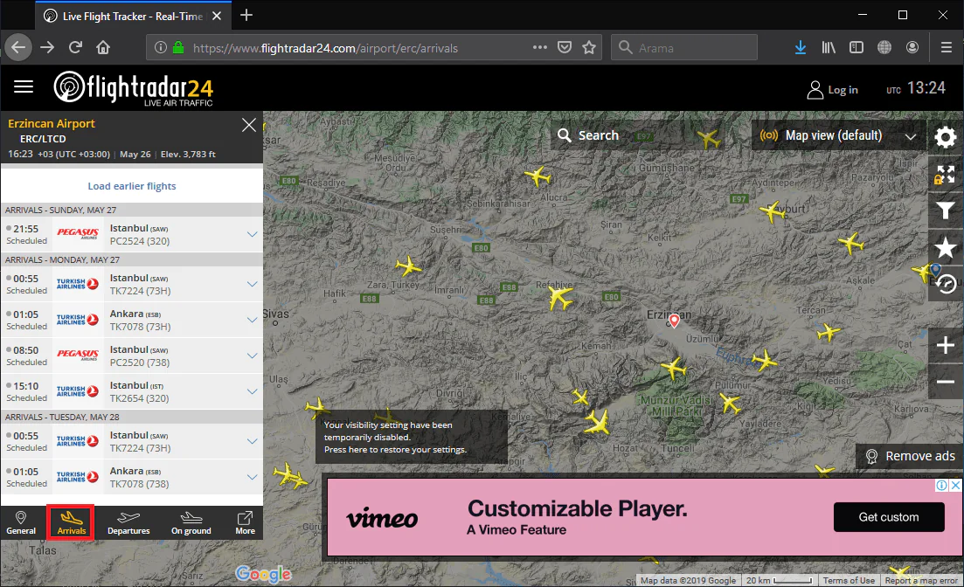This screenshot has width=964, height=587.
Task: Toggle fullscreen map view icon
Action: 946,174
